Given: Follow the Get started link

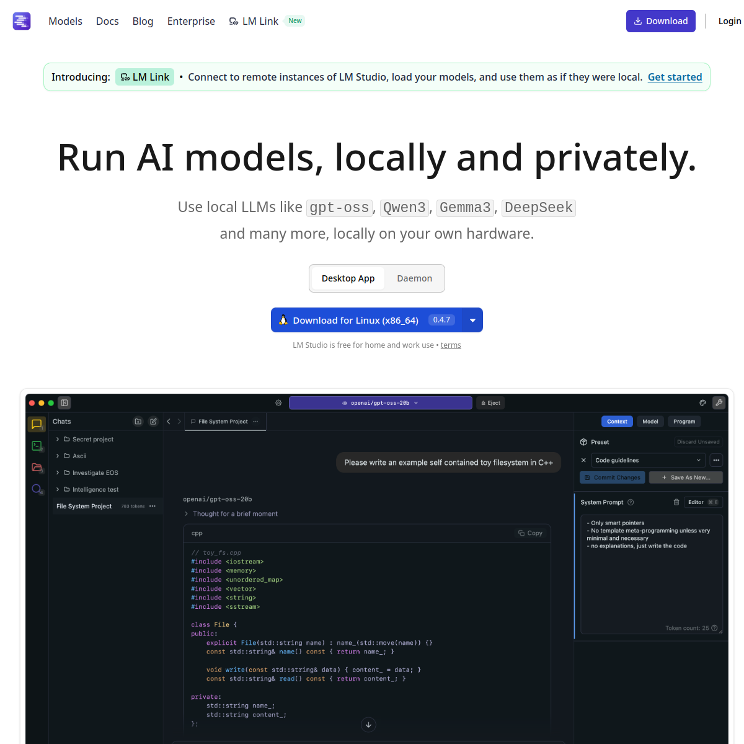Looking at the screenshot, I should click(x=675, y=77).
